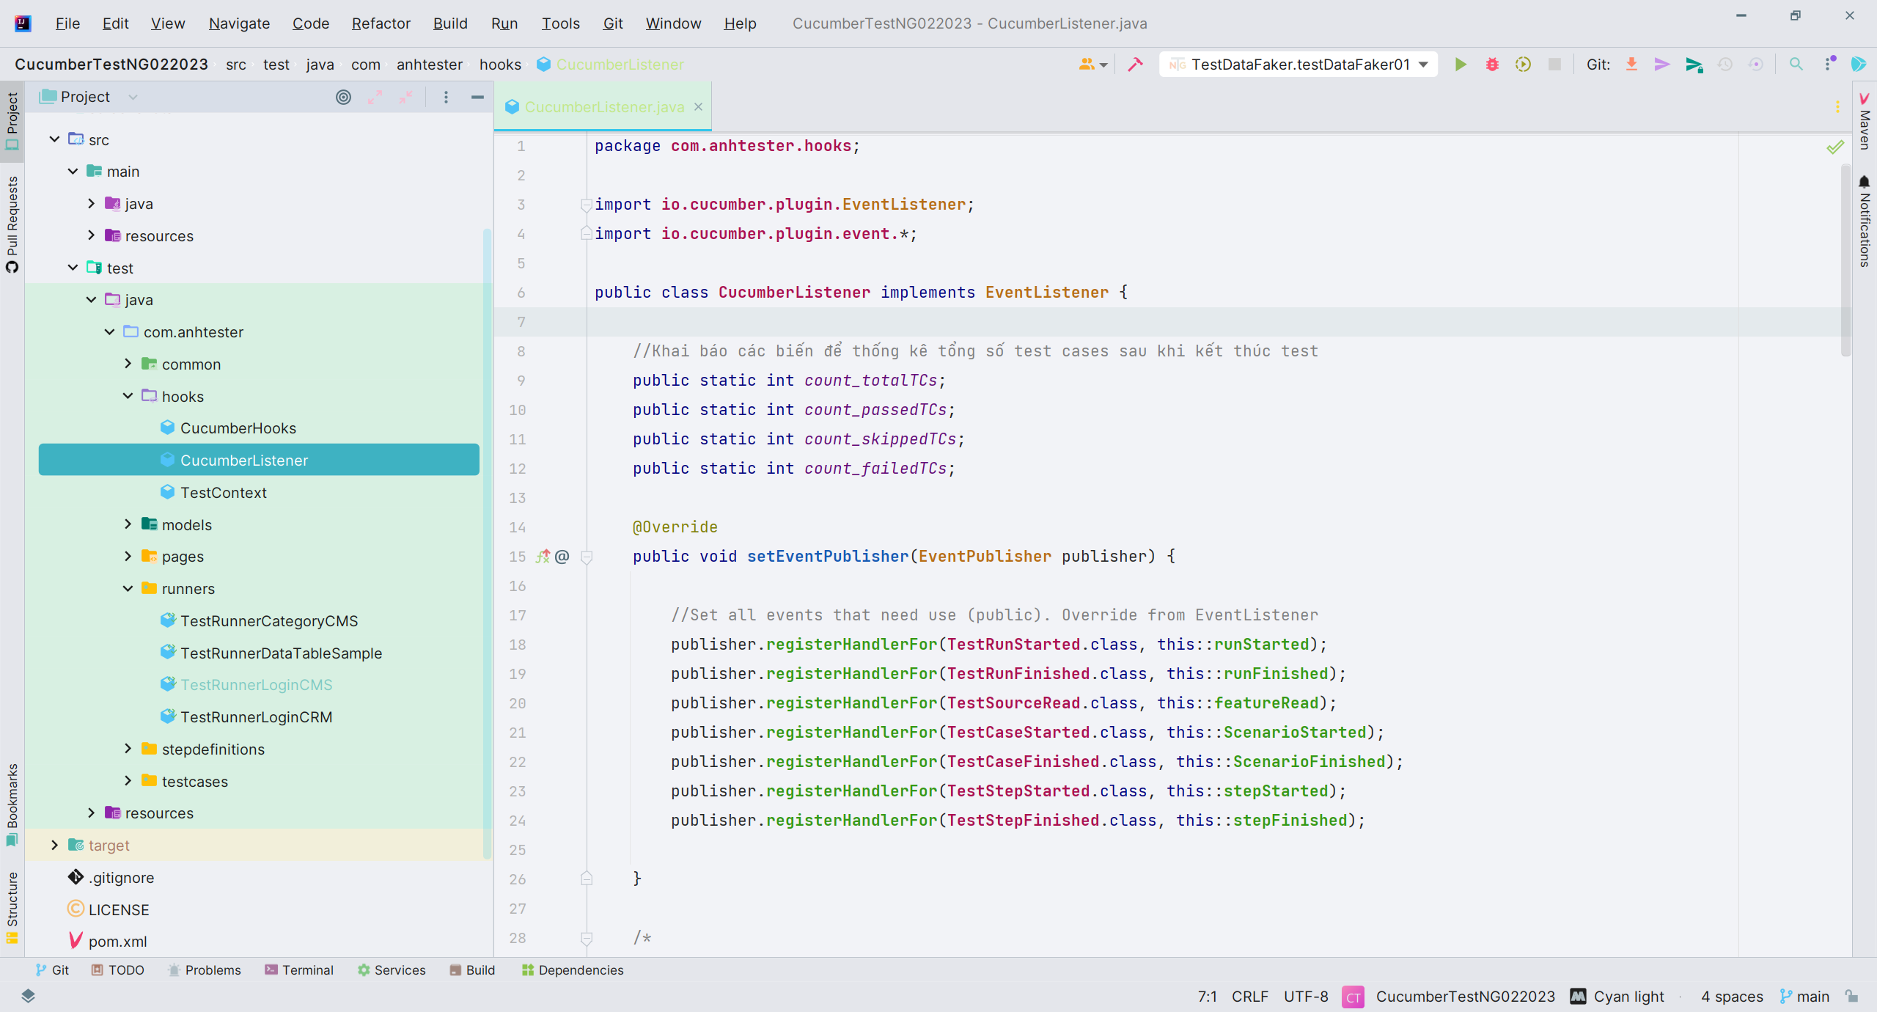This screenshot has height=1012, width=1877.
Task: Open the Build menu
Action: point(450,23)
